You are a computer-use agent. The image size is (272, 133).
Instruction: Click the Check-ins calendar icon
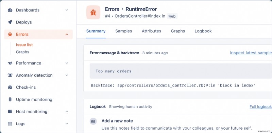tap(10, 87)
